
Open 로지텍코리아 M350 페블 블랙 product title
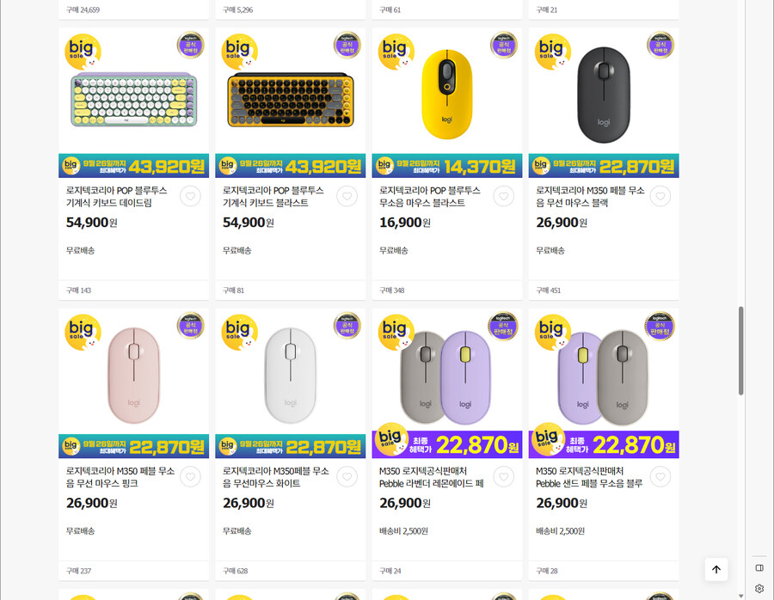[590, 197]
